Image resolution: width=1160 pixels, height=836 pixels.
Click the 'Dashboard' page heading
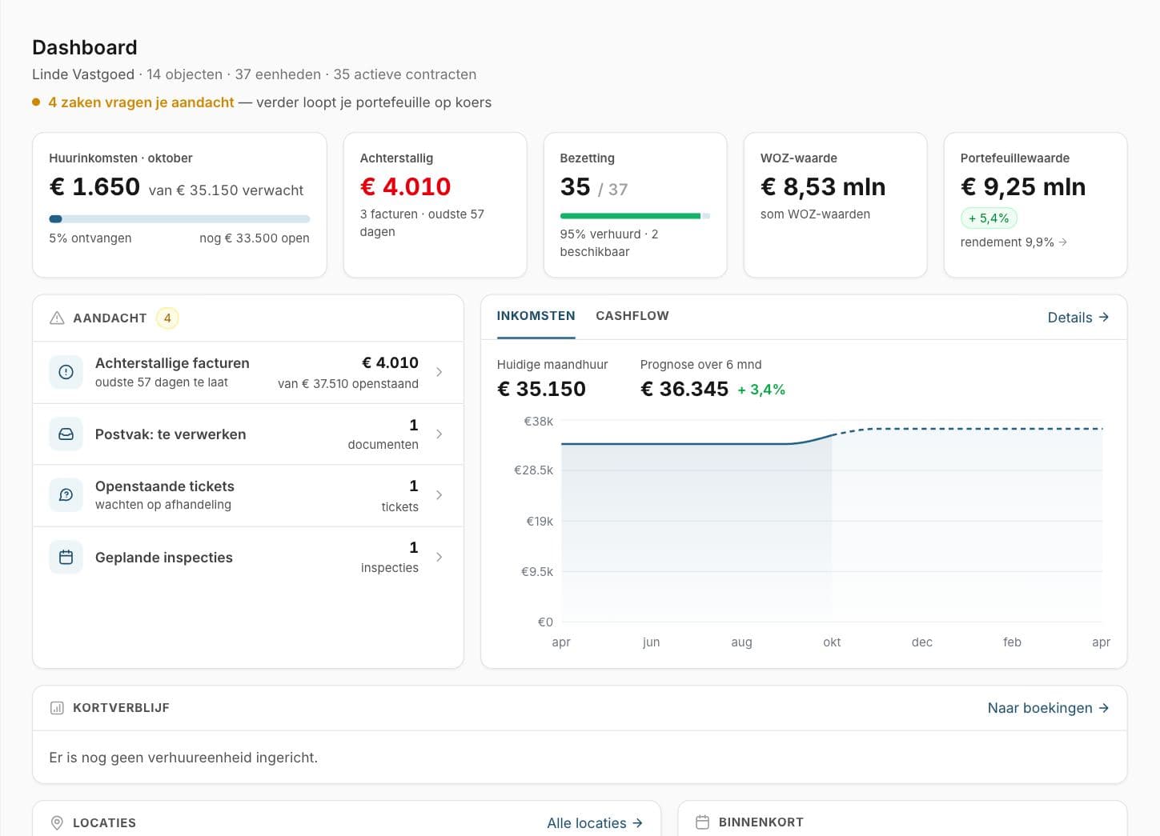point(85,47)
